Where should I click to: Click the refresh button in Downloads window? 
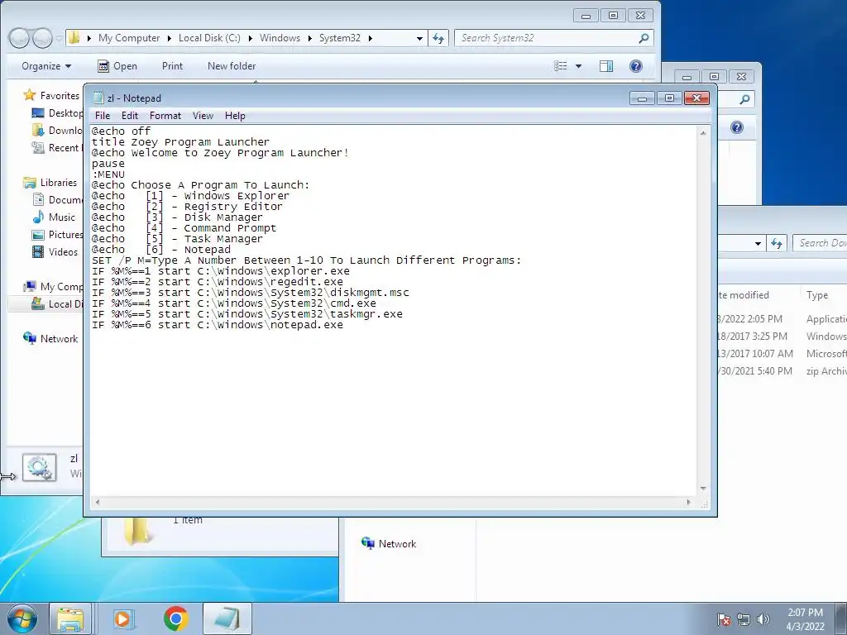(x=777, y=243)
